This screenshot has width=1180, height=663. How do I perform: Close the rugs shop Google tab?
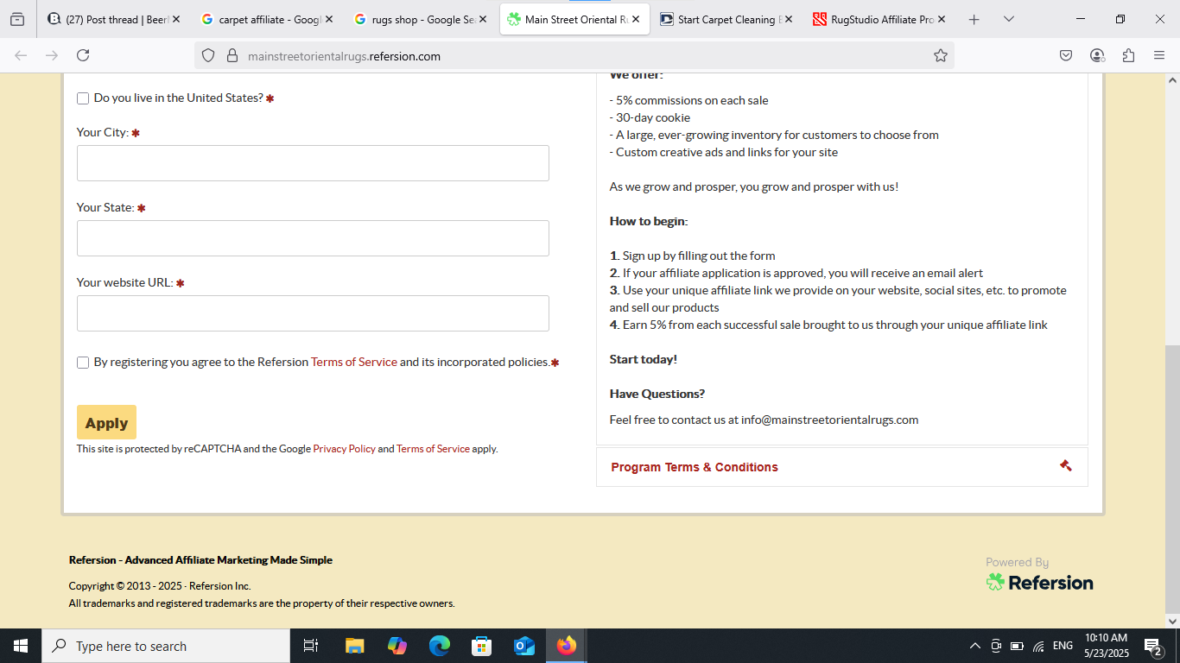click(x=482, y=19)
